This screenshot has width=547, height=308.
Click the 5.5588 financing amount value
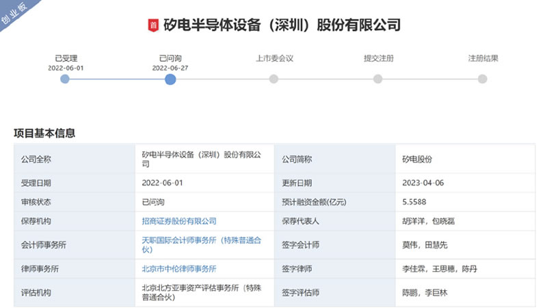(x=414, y=202)
